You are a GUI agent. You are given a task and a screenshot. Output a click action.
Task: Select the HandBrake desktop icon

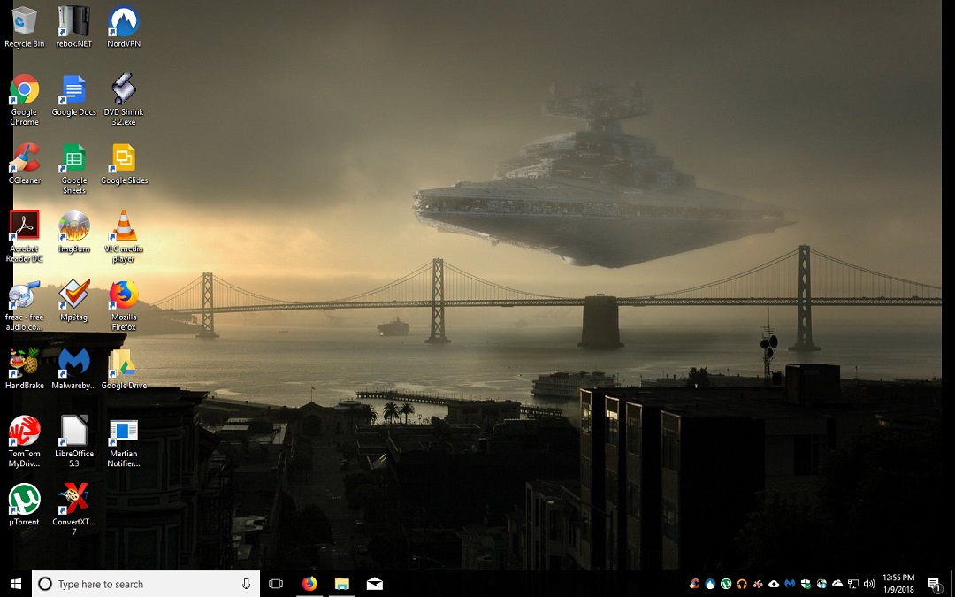[25, 363]
